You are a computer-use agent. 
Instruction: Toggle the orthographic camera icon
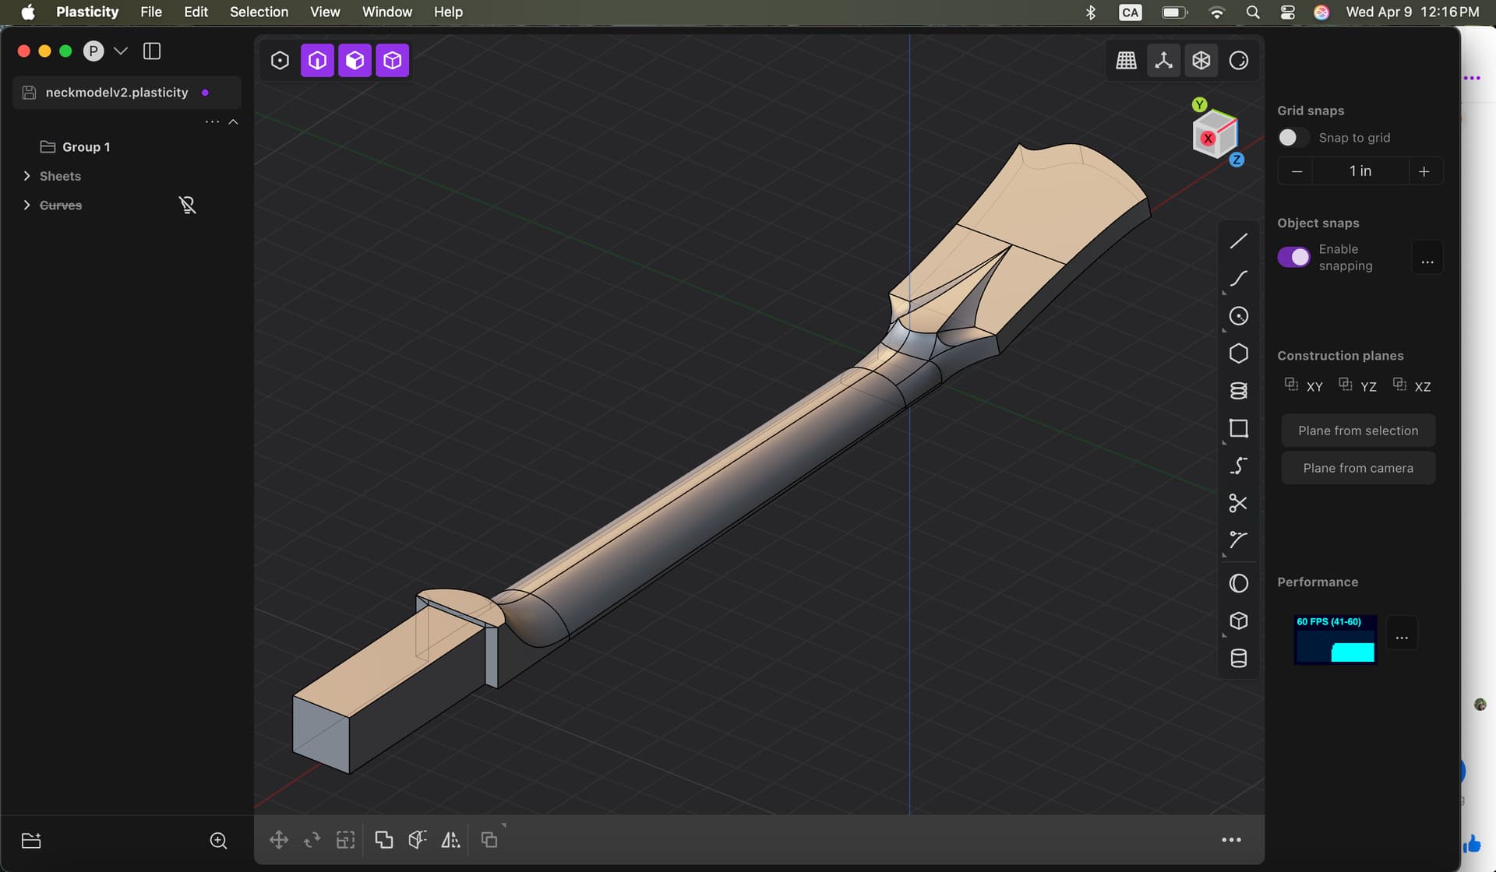click(x=1201, y=61)
